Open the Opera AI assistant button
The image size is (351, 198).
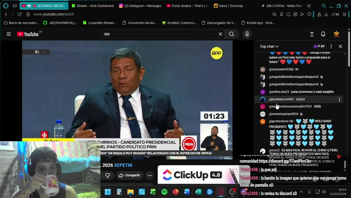[x=335, y=14]
